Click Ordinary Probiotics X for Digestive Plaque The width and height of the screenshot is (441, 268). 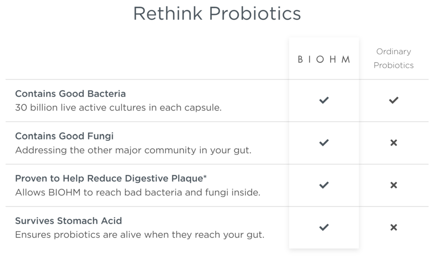coord(394,185)
